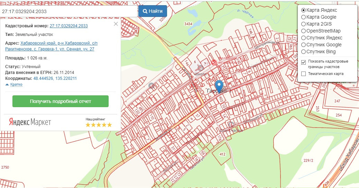Click the Наш рейтинг text

point(95,119)
